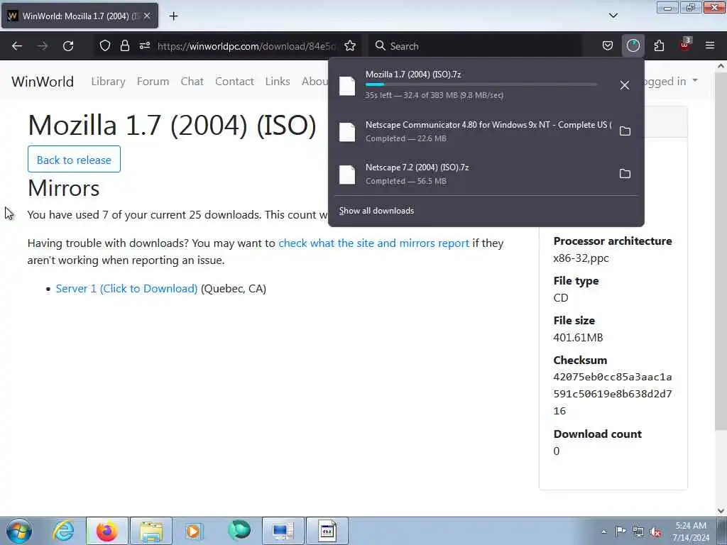Click the x86-32,ppc architecture text
Image resolution: width=727 pixels, height=545 pixels.
[581, 258]
